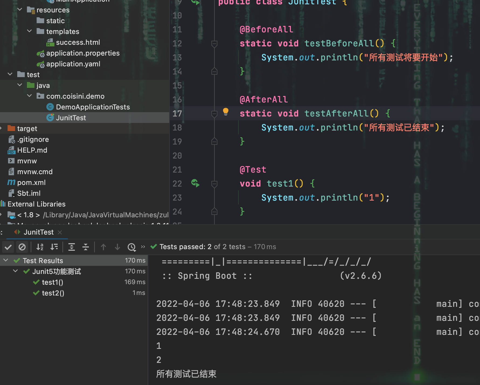Click the @Test annotation on line 21

[x=253, y=170]
